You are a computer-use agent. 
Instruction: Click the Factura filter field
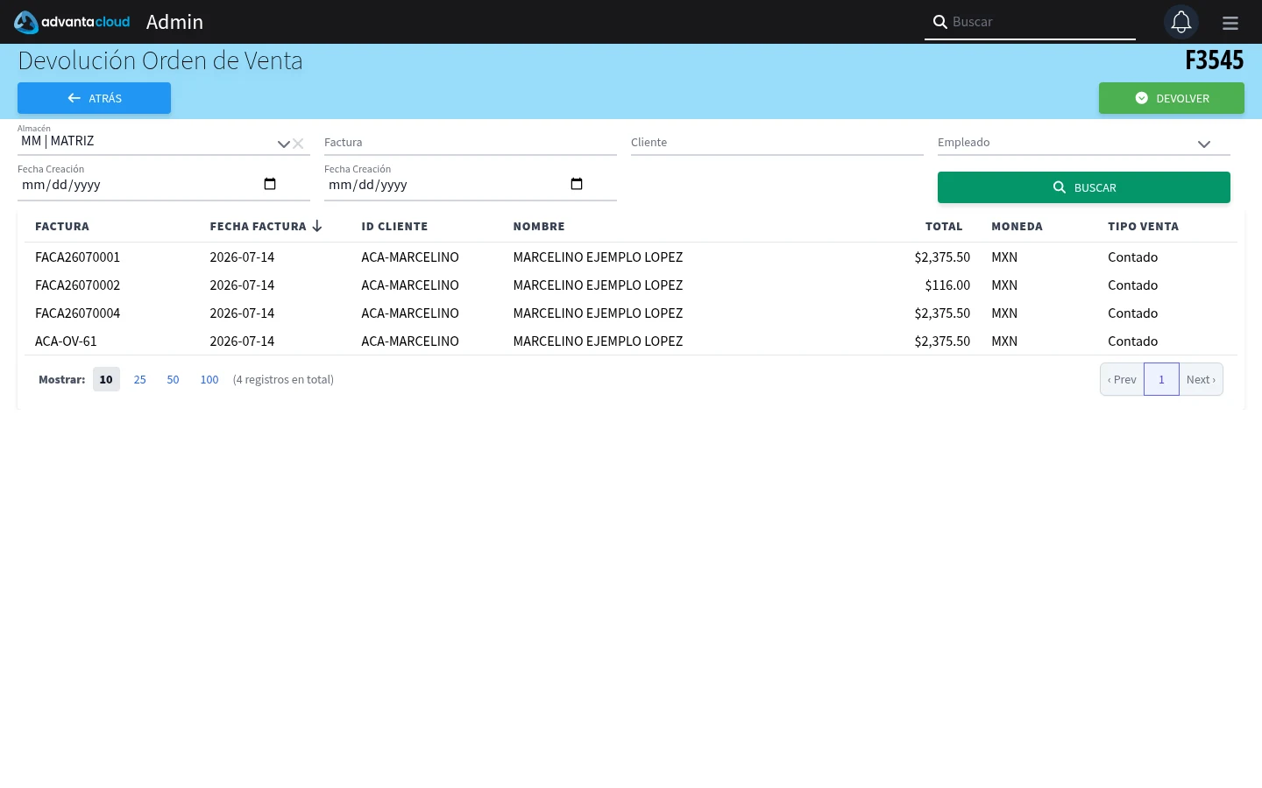pos(471,142)
